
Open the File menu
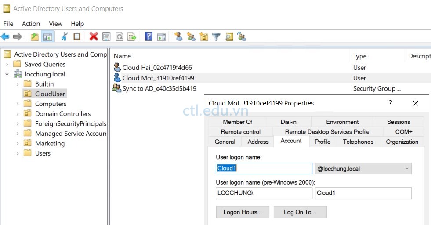8,24
